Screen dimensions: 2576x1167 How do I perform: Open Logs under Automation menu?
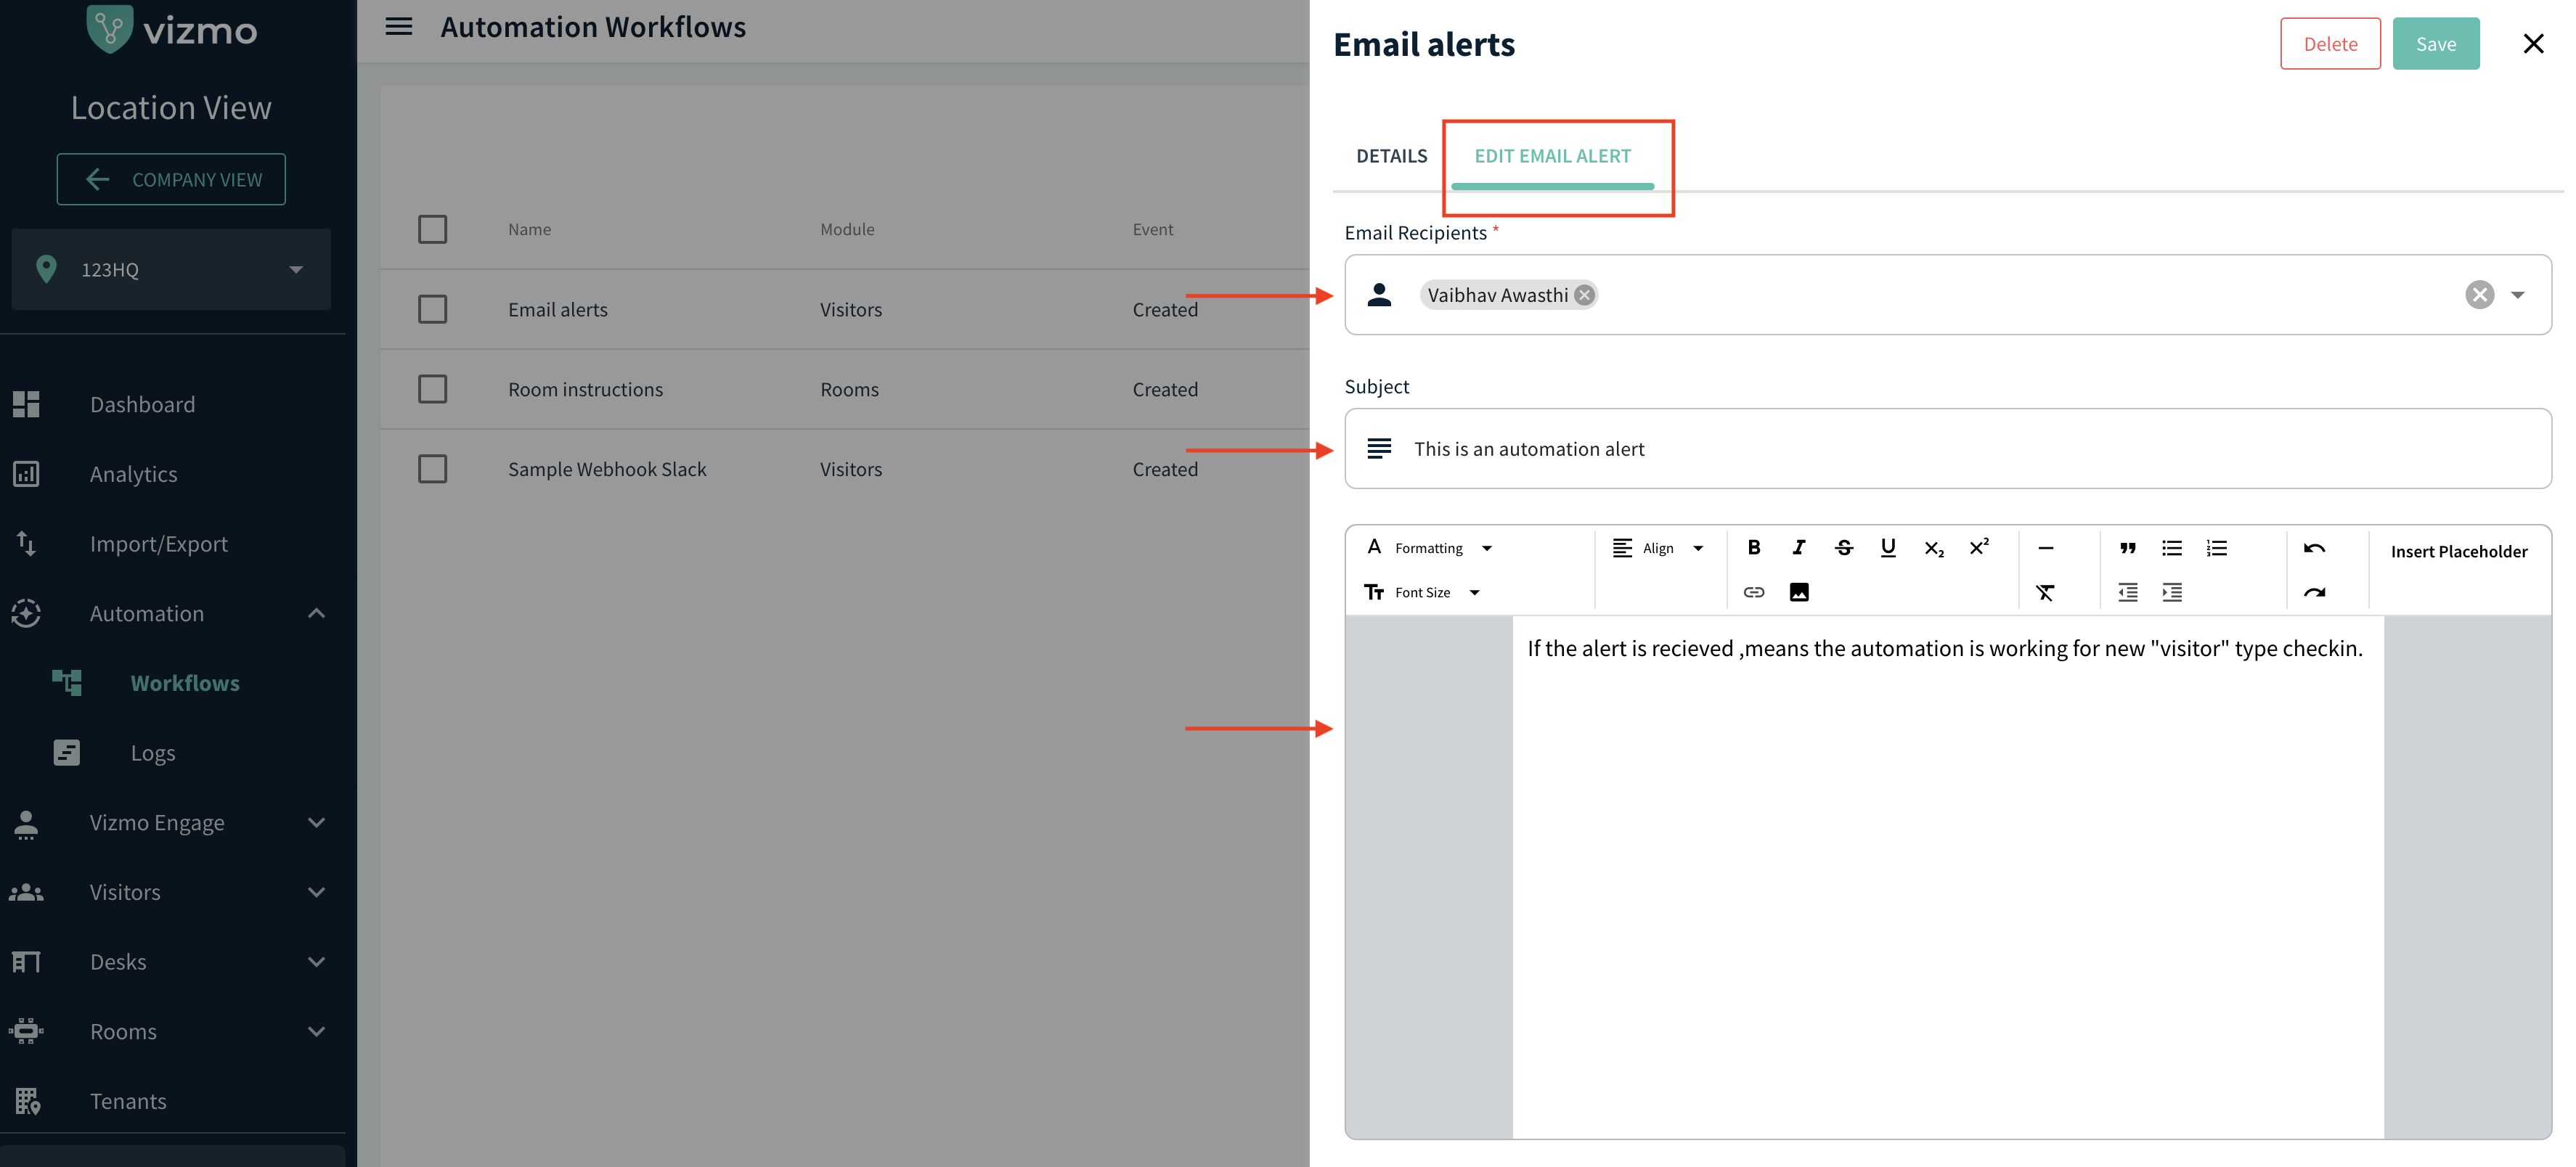pos(152,753)
